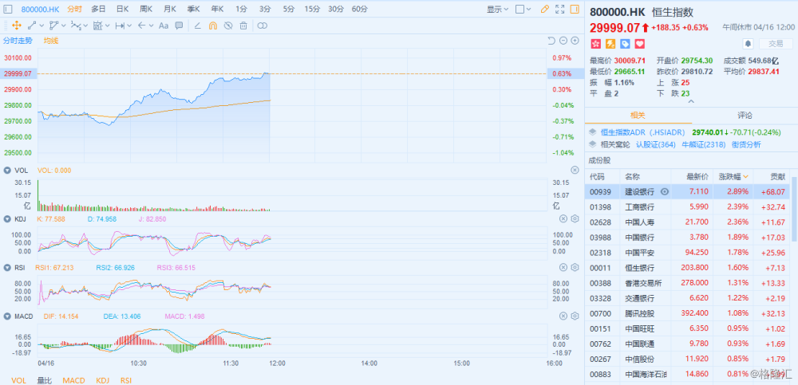Viewport: 798px width, 385px height.
Task: Open RSI indicator settings gear
Action: (x=575, y=268)
